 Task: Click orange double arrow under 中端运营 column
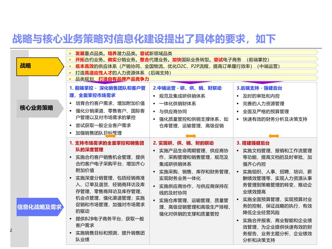(x=191, y=136)
